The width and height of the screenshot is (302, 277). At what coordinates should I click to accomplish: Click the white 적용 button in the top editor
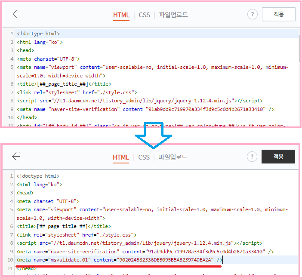click(x=278, y=14)
